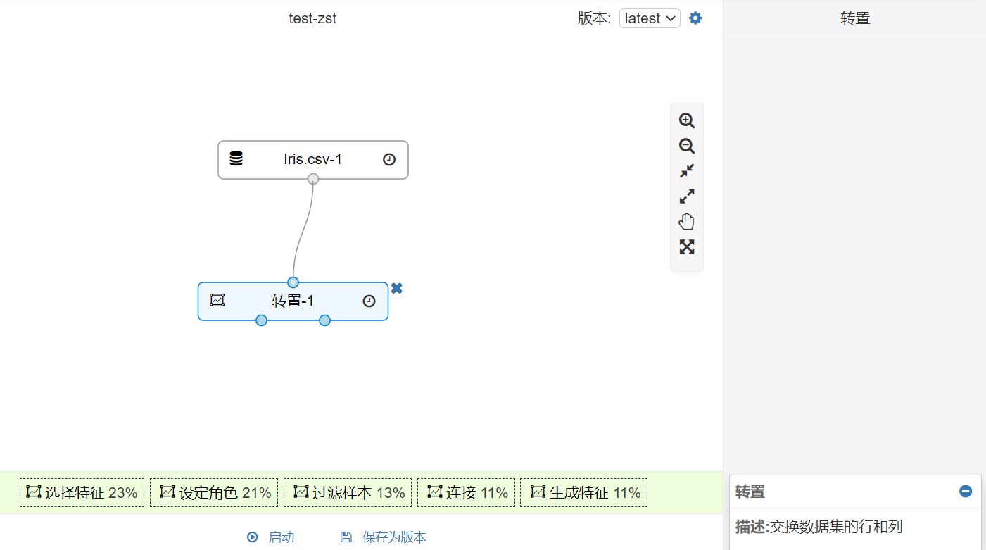Click the left output port of 转置-1
The width and height of the screenshot is (986, 550).
pyautogui.click(x=261, y=320)
